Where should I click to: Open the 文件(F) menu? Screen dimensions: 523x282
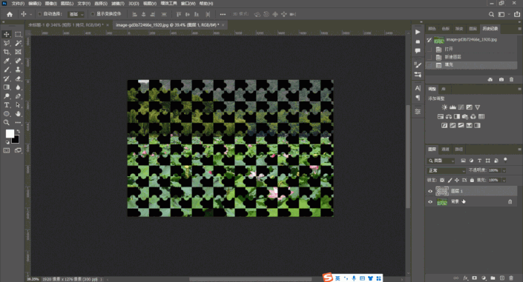18,3
